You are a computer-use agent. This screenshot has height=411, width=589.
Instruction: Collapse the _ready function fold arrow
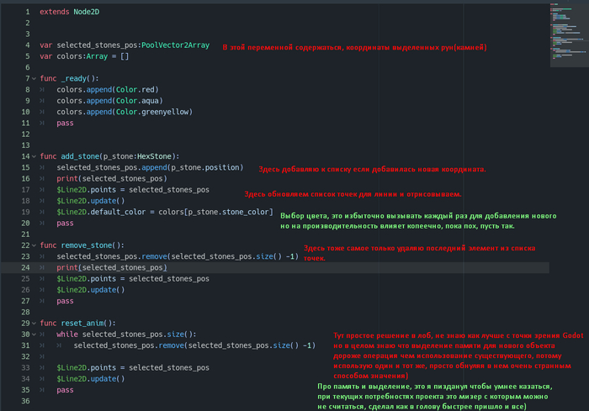point(33,78)
